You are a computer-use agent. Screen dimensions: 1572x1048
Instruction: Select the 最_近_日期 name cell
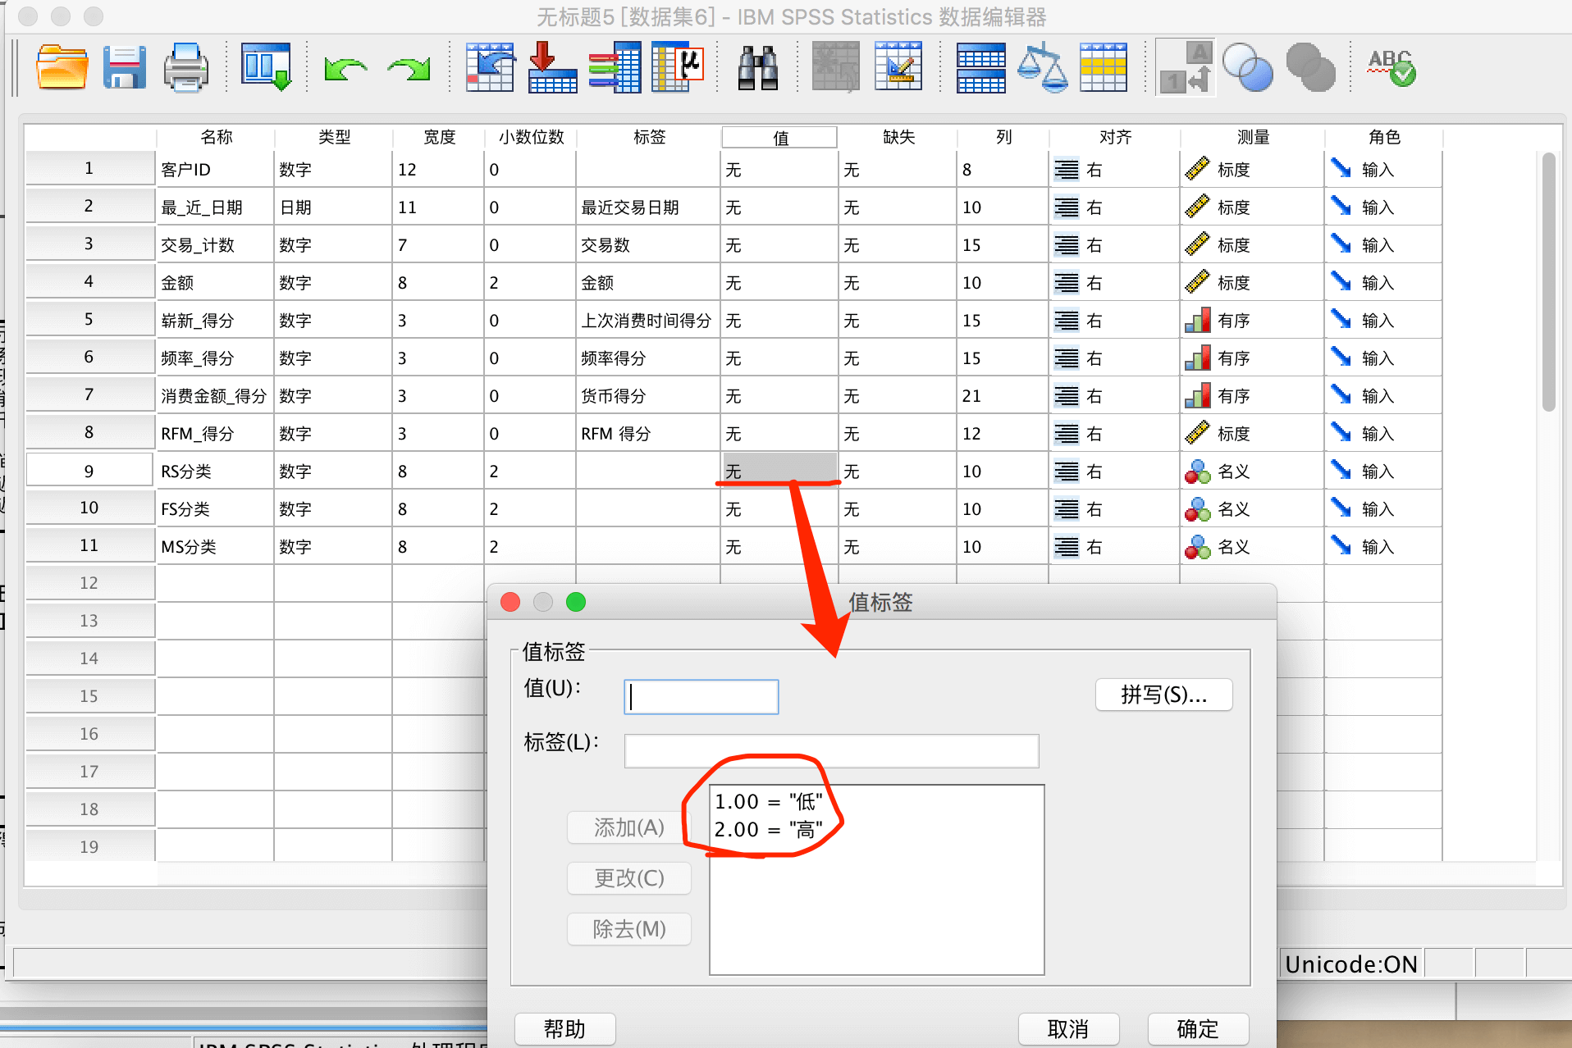(x=215, y=207)
